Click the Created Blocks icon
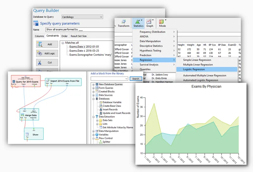 coord(97,92)
